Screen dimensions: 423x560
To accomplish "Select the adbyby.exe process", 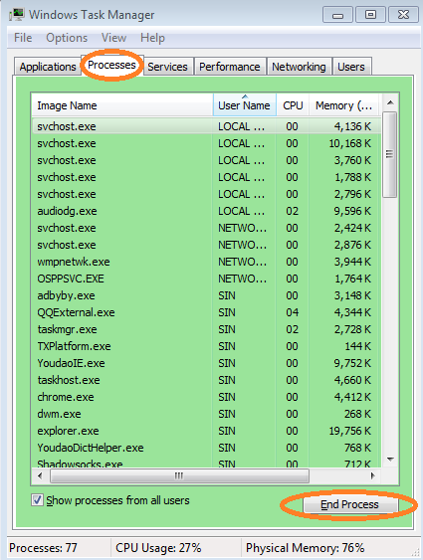I will [x=206, y=295].
